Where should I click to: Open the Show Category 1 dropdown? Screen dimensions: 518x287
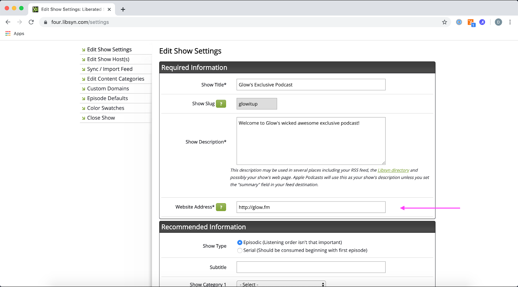(281, 284)
